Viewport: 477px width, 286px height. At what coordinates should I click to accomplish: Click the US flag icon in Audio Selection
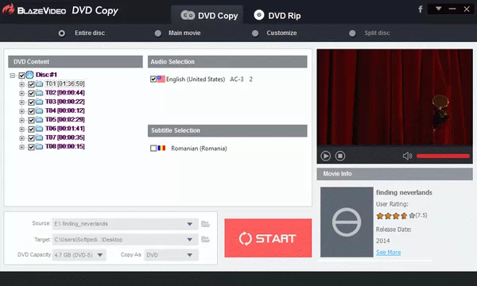[x=161, y=79]
